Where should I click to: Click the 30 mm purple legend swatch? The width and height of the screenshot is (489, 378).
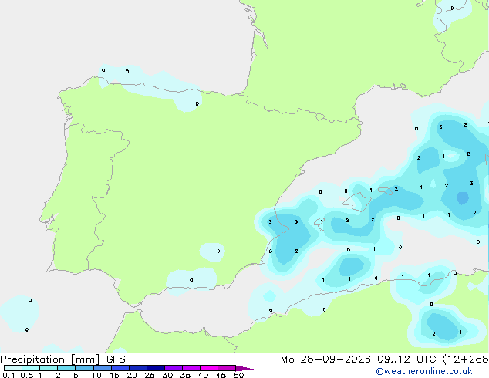click(x=174, y=368)
